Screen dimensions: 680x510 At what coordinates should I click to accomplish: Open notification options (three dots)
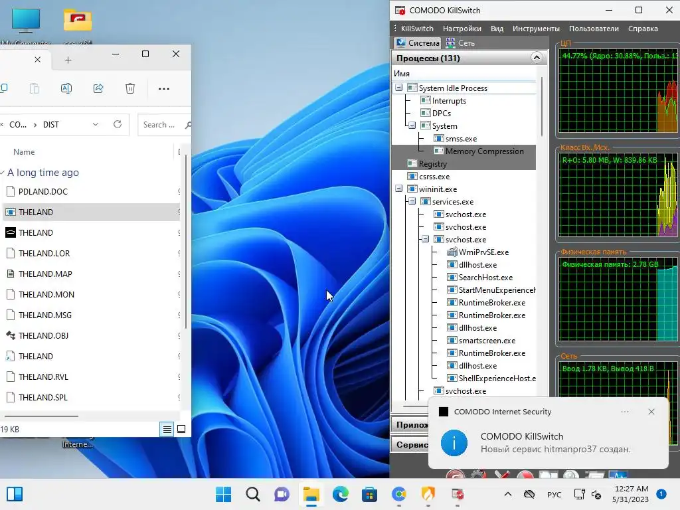625,412
